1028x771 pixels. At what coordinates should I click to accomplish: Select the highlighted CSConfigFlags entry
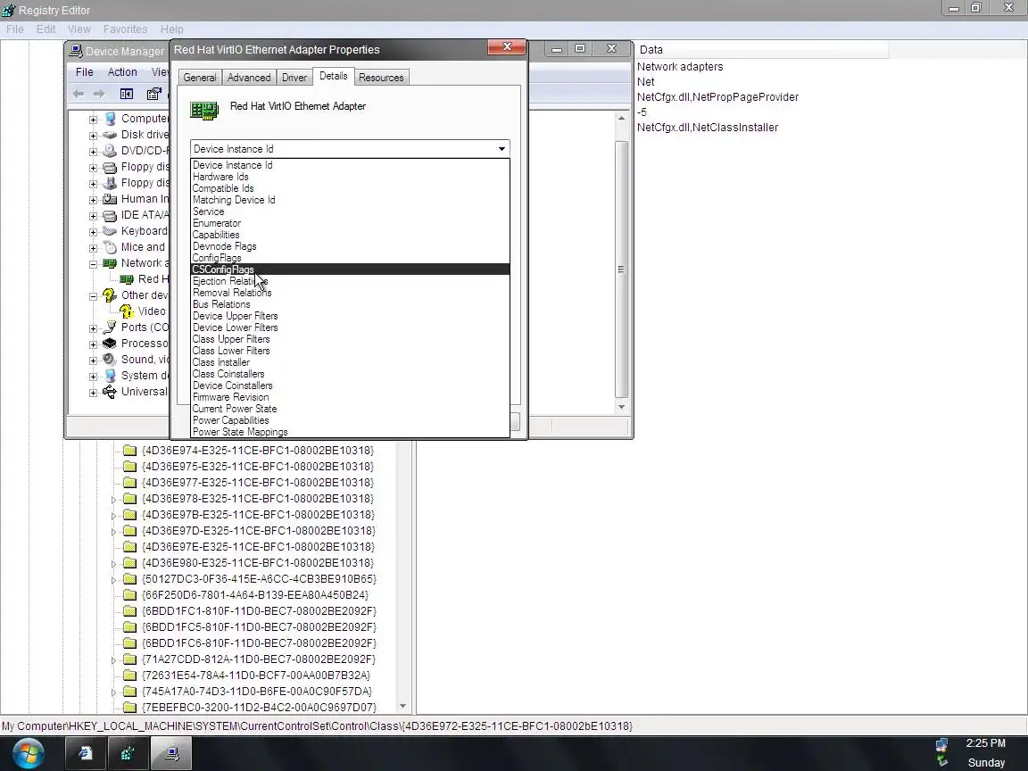pos(350,269)
